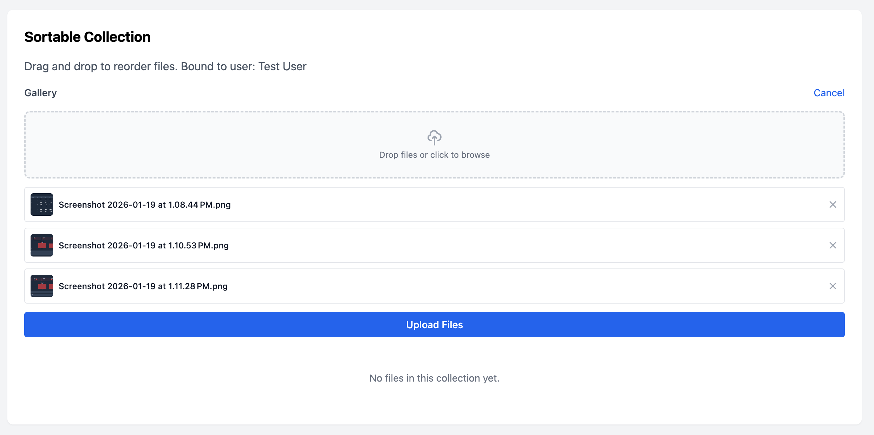Remove the 1.11.28 PM screenshot file
This screenshot has width=874, height=435.
point(833,286)
